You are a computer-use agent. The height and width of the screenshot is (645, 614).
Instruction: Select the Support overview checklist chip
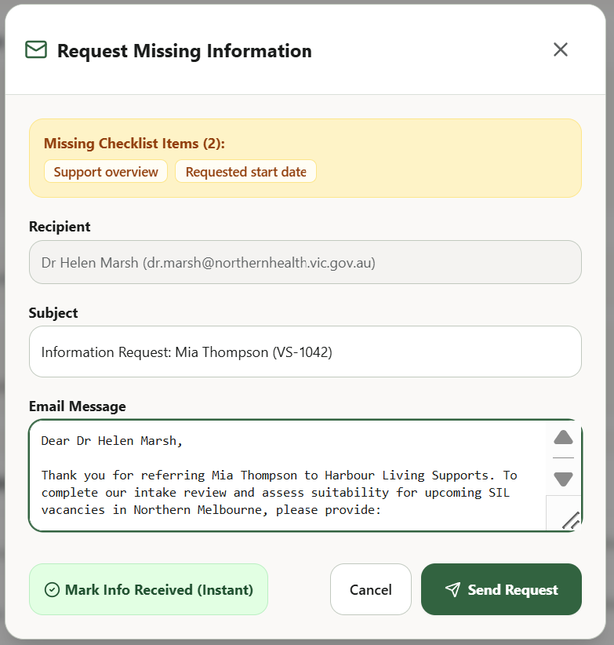coord(106,172)
